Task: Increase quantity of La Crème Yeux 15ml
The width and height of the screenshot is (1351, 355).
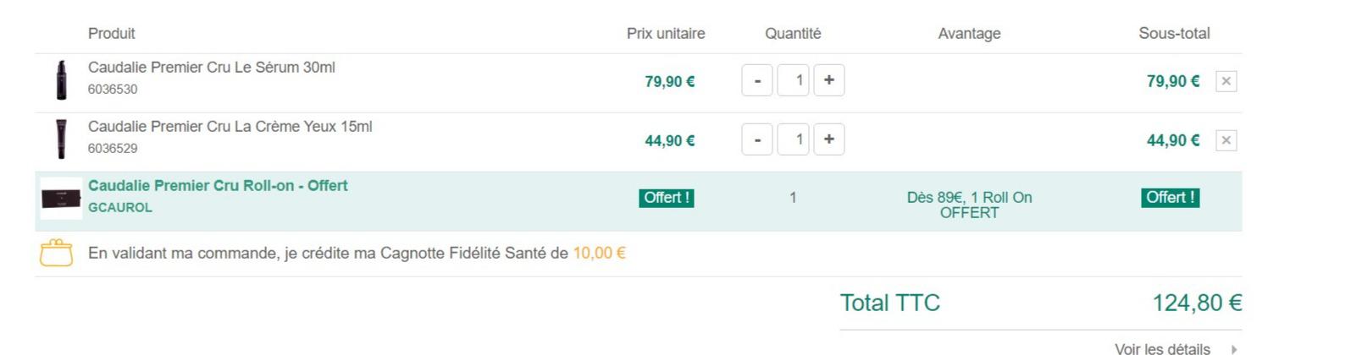Action: pos(828,139)
